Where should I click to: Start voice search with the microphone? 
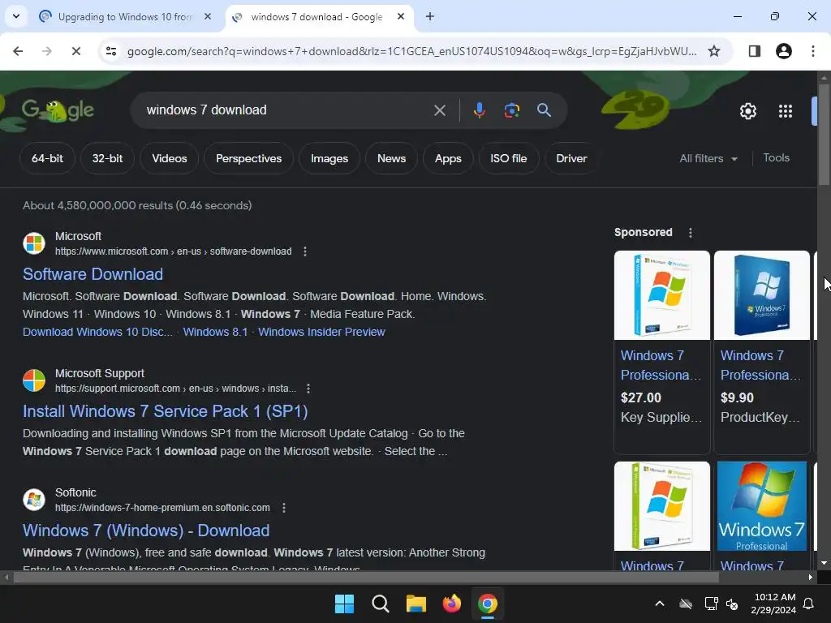[x=479, y=110]
